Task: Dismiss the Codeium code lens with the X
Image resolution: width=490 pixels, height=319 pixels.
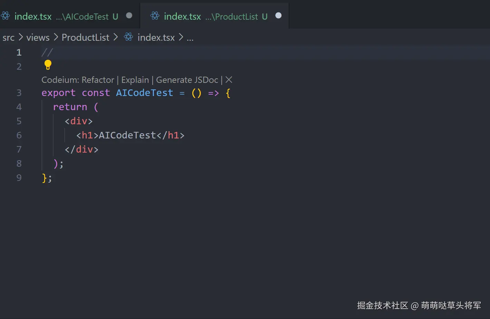Action: [229, 80]
